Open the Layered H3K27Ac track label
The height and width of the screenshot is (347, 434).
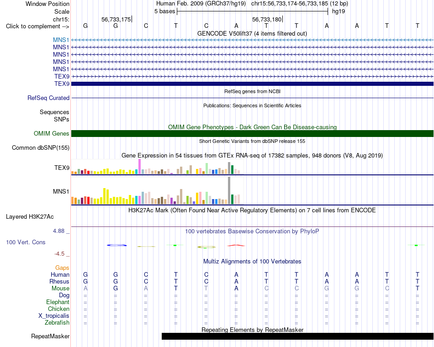click(x=30, y=217)
